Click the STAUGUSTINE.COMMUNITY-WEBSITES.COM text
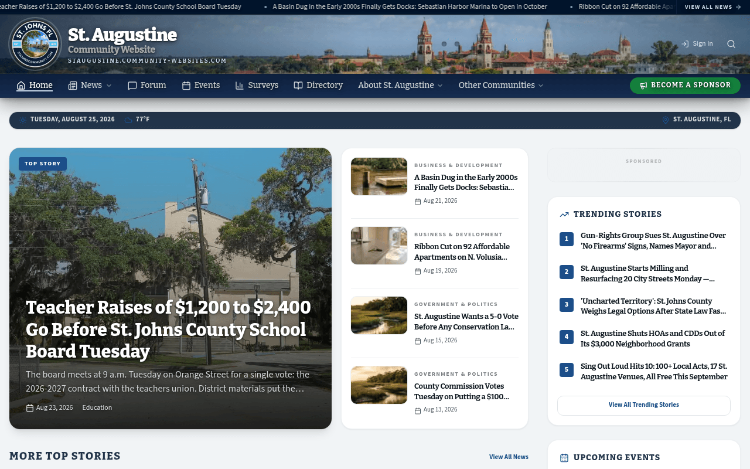750x469 pixels. (147, 61)
